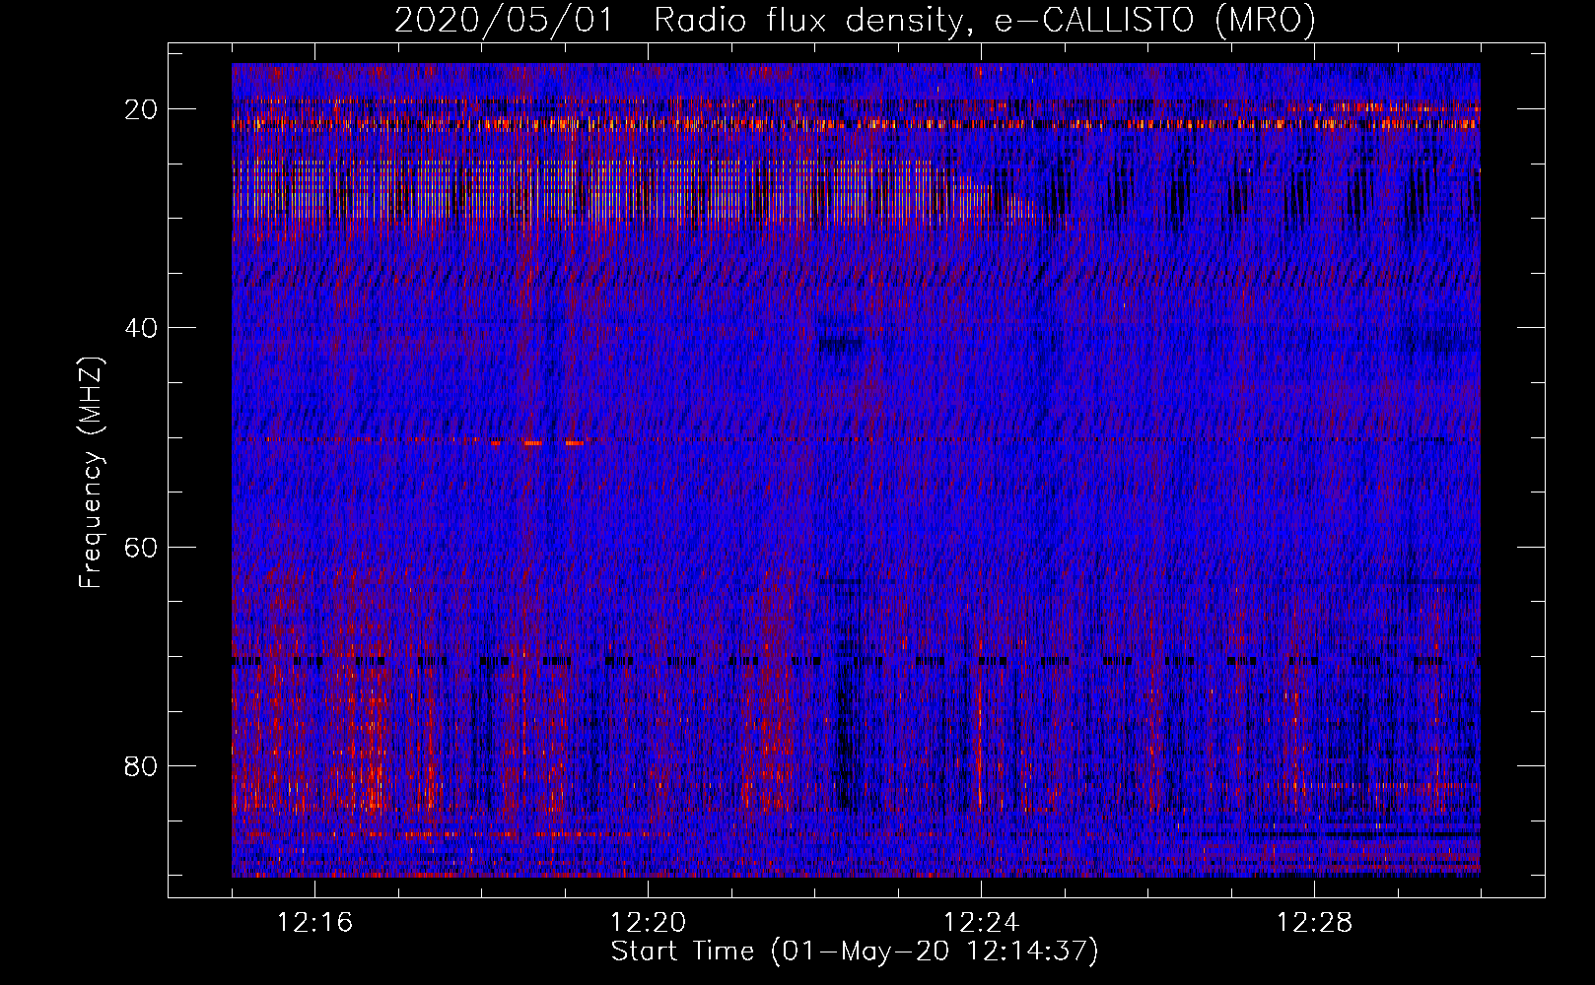Image resolution: width=1595 pixels, height=985 pixels.
Task: Click the 80 MHz frequency tick label
Action: 142,765
